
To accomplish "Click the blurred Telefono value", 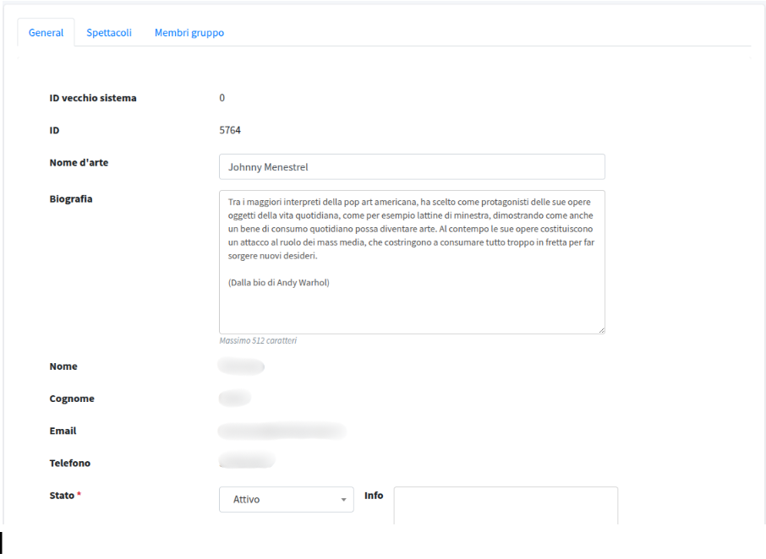I will (x=247, y=461).
